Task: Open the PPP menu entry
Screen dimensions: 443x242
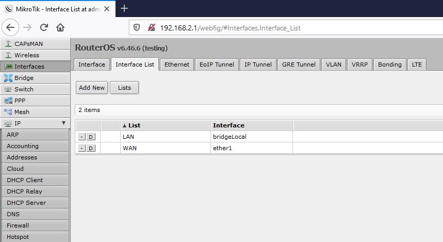Action: (x=35, y=101)
